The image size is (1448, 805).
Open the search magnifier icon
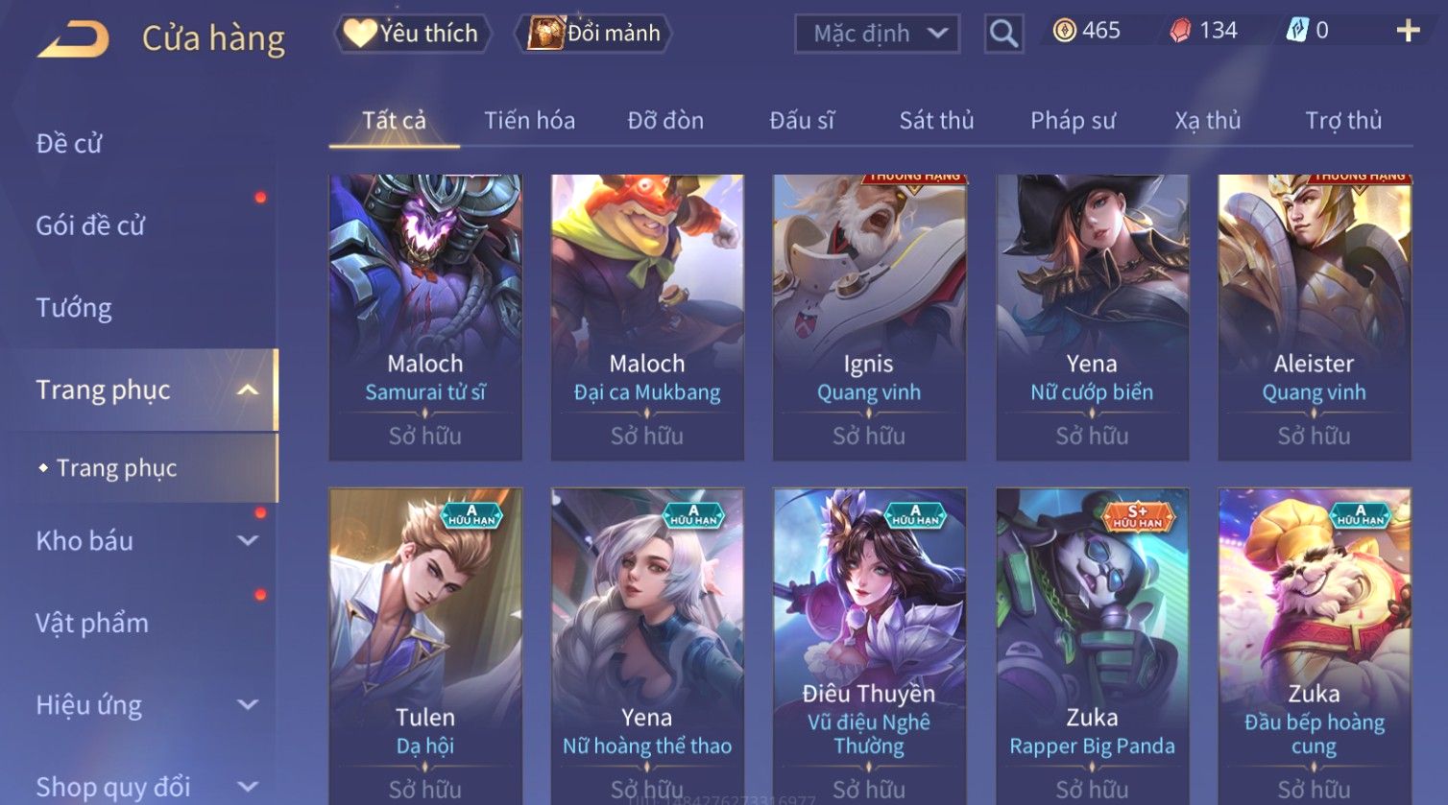click(1003, 34)
